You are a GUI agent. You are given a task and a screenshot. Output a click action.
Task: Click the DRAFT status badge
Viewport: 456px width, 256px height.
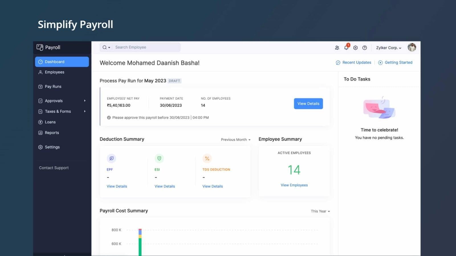point(174,81)
